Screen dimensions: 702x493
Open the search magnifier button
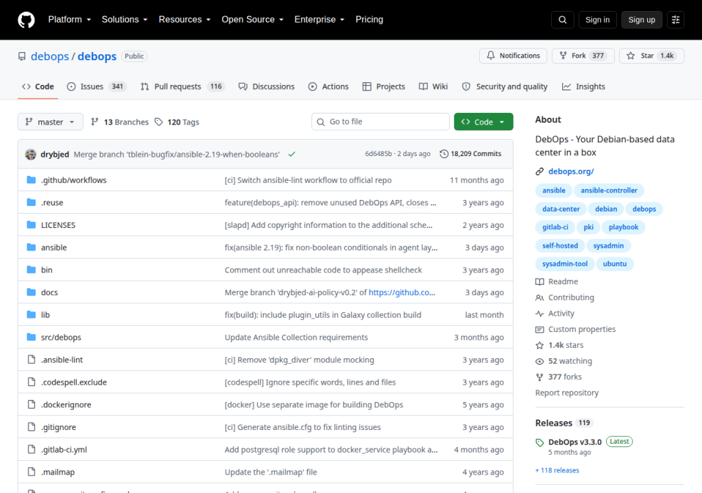562,20
